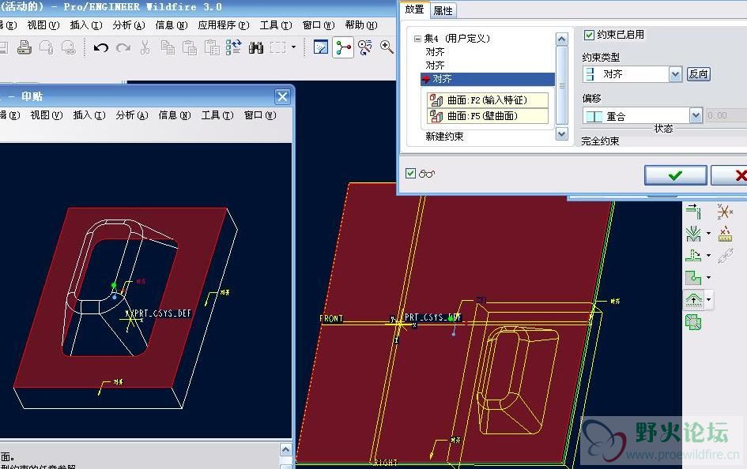Open the bend tool flyout arrow
The width and height of the screenshot is (747, 469).
[x=708, y=233]
